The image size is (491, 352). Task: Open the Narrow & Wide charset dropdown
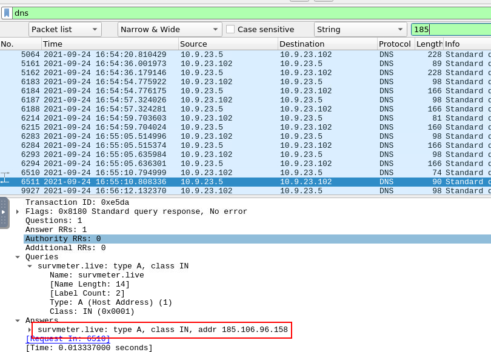point(170,29)
